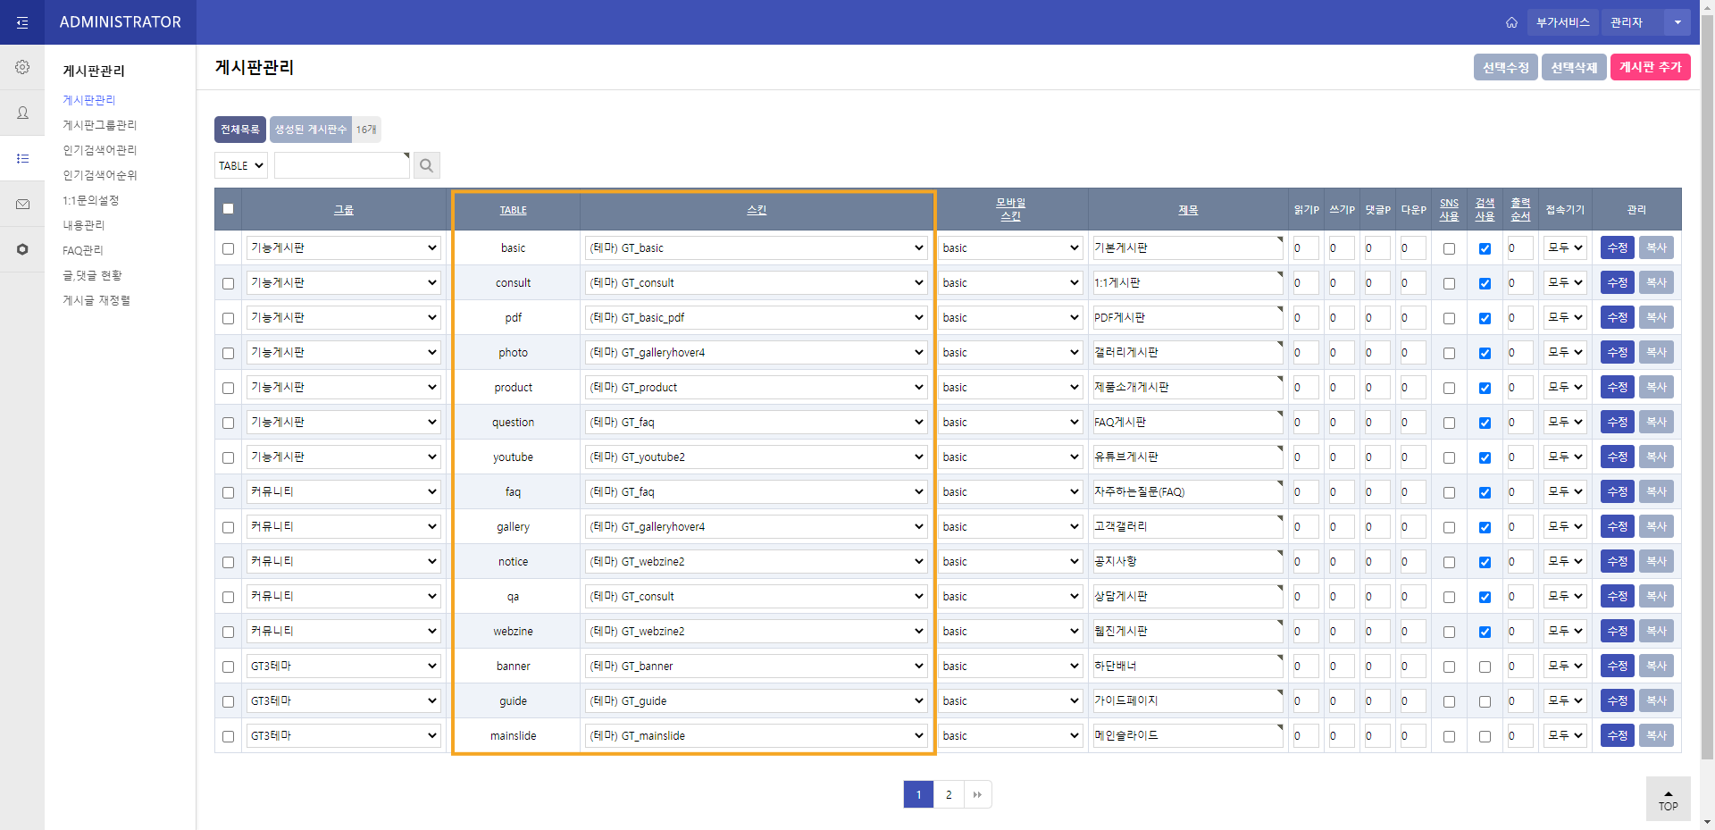This screenshot has width=1715, height=830.
Task: Open skin dropdown showing GT_mainslide
Action: point(757,735)
